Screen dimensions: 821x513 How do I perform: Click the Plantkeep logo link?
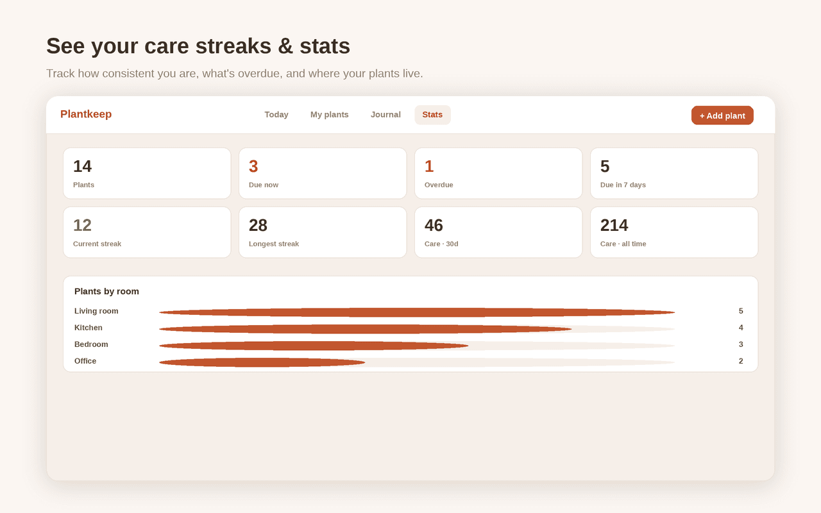coord(86,114)
